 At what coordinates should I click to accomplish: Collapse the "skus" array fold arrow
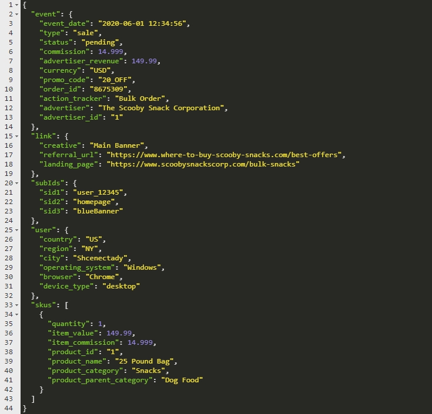pos(17,305)
